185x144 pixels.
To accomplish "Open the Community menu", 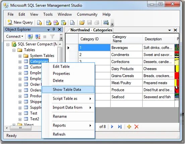I will coord(87,14).
